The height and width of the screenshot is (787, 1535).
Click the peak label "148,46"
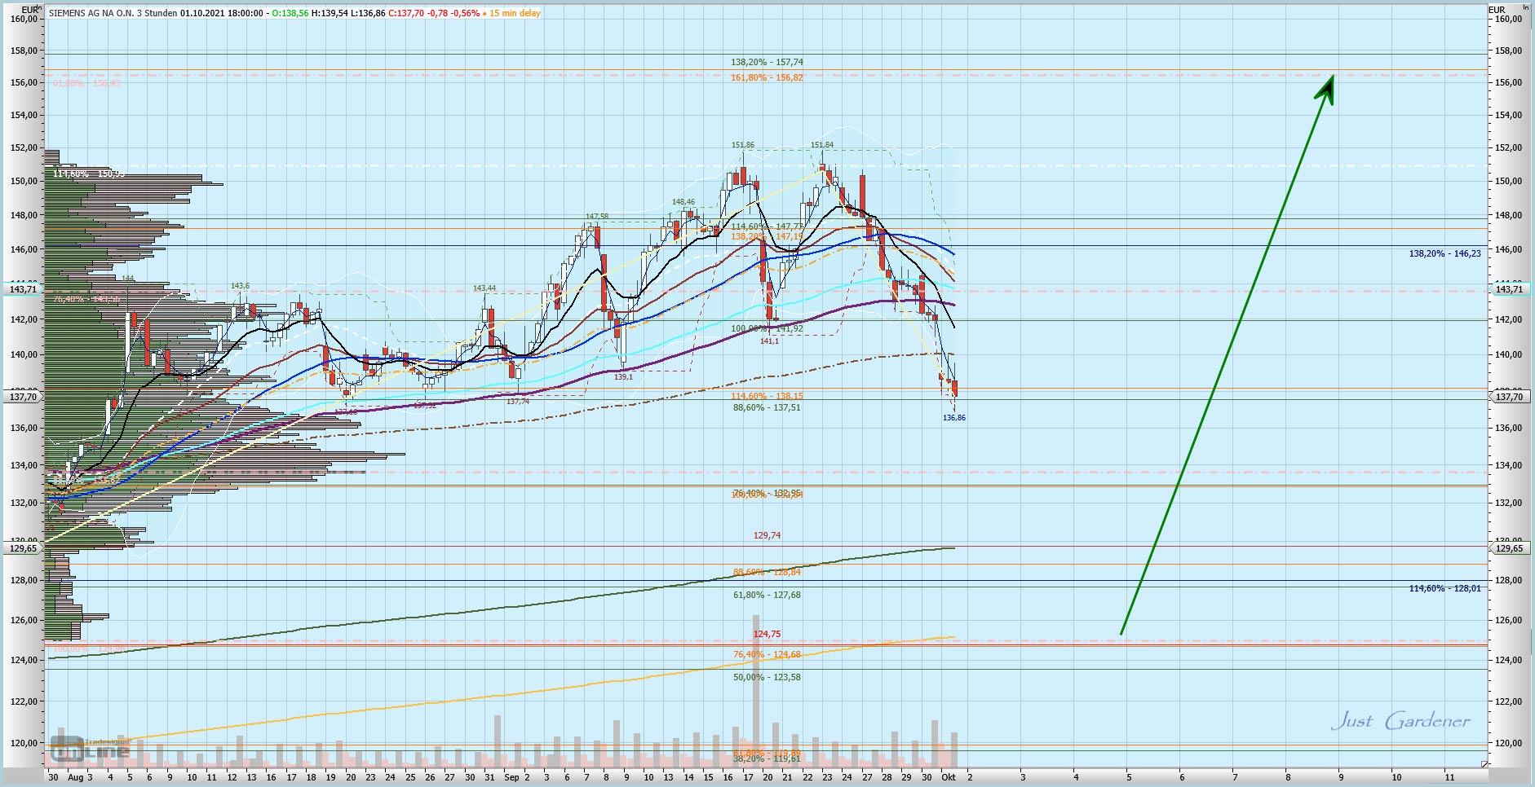tap(683, 202)
